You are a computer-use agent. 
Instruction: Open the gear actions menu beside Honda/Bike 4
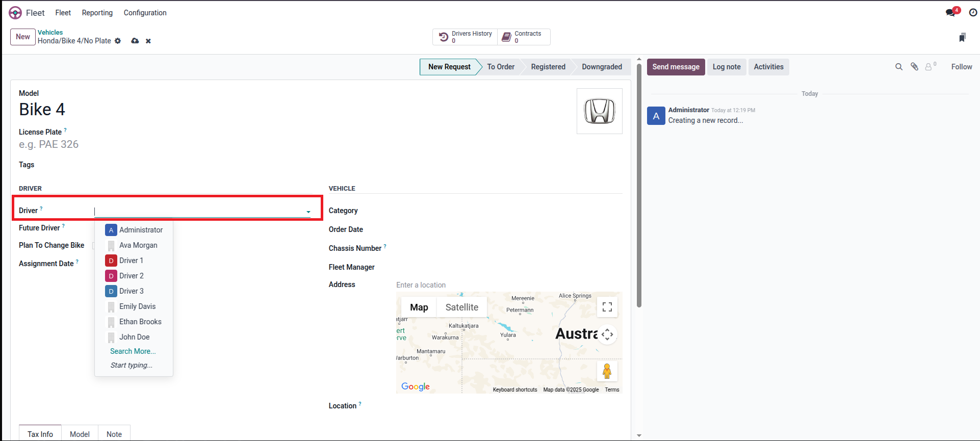[x=118, y=41]
